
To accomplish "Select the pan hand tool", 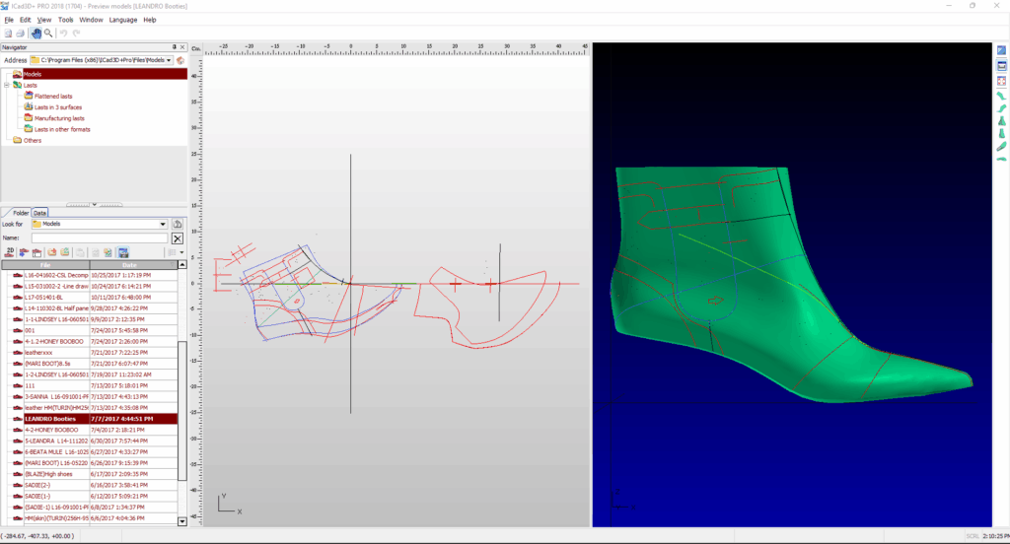I will [36, 33].
